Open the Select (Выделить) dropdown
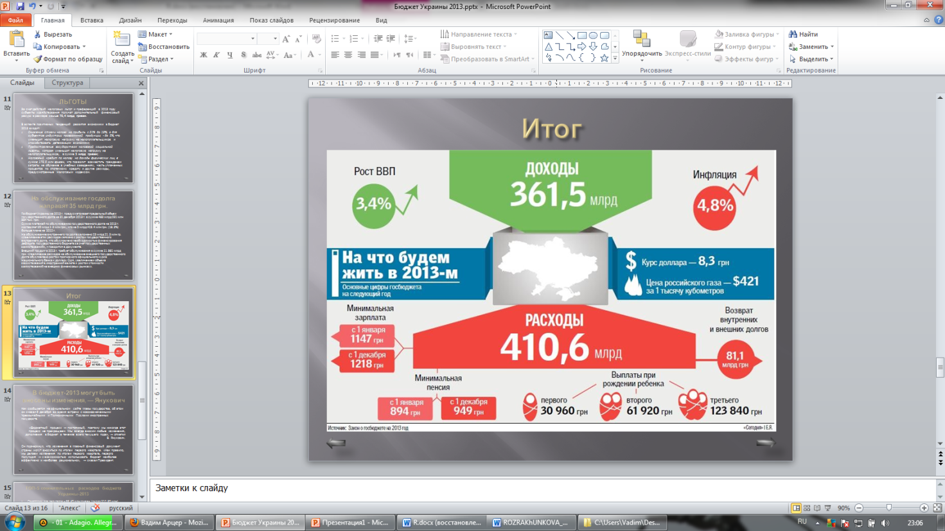 [811, 59]
